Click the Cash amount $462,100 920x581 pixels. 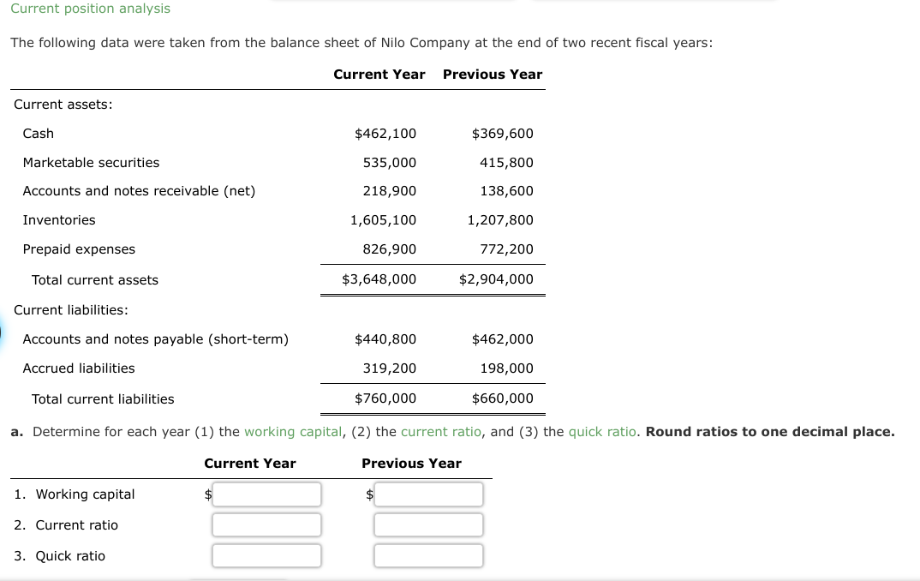[x=386, y=133]
